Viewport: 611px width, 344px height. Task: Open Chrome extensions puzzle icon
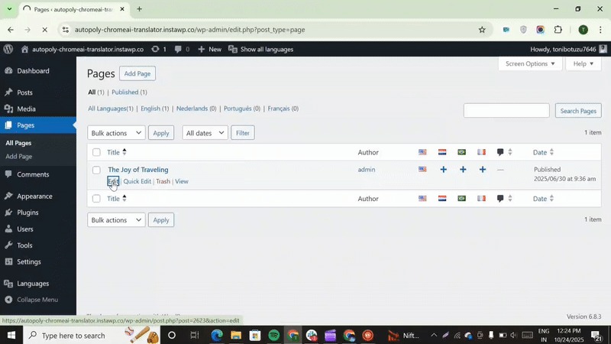558,30
